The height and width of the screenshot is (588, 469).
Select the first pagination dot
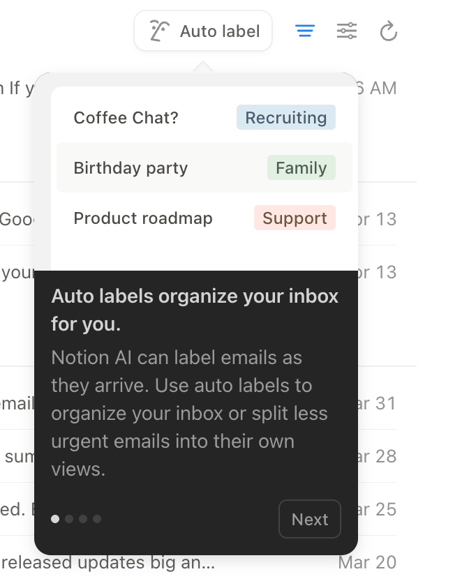click(55, 519)
